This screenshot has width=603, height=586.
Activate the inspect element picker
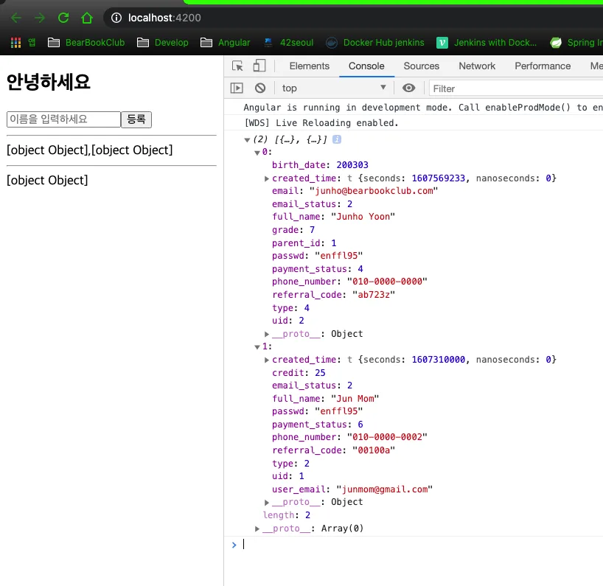(237, 66)
